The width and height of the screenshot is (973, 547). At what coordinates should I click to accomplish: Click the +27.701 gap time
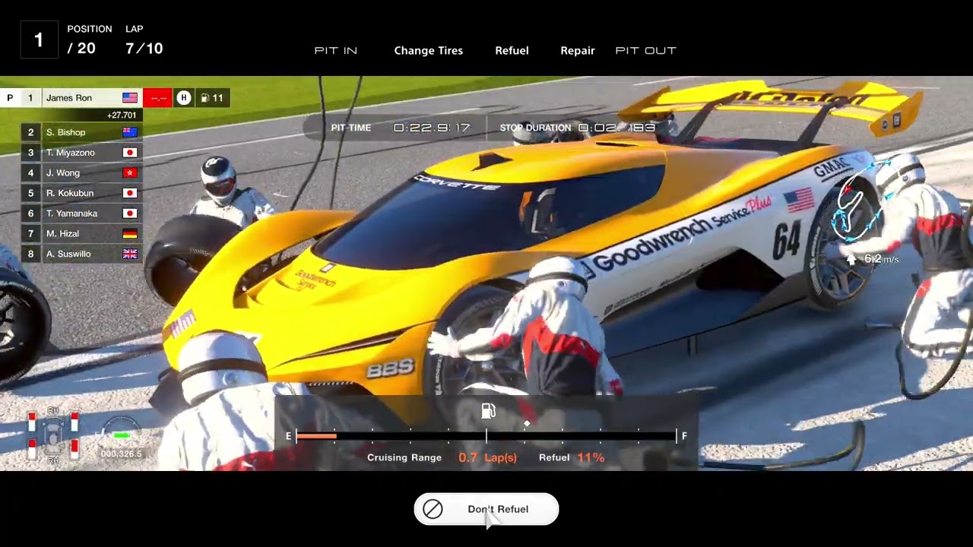[122, 115]
